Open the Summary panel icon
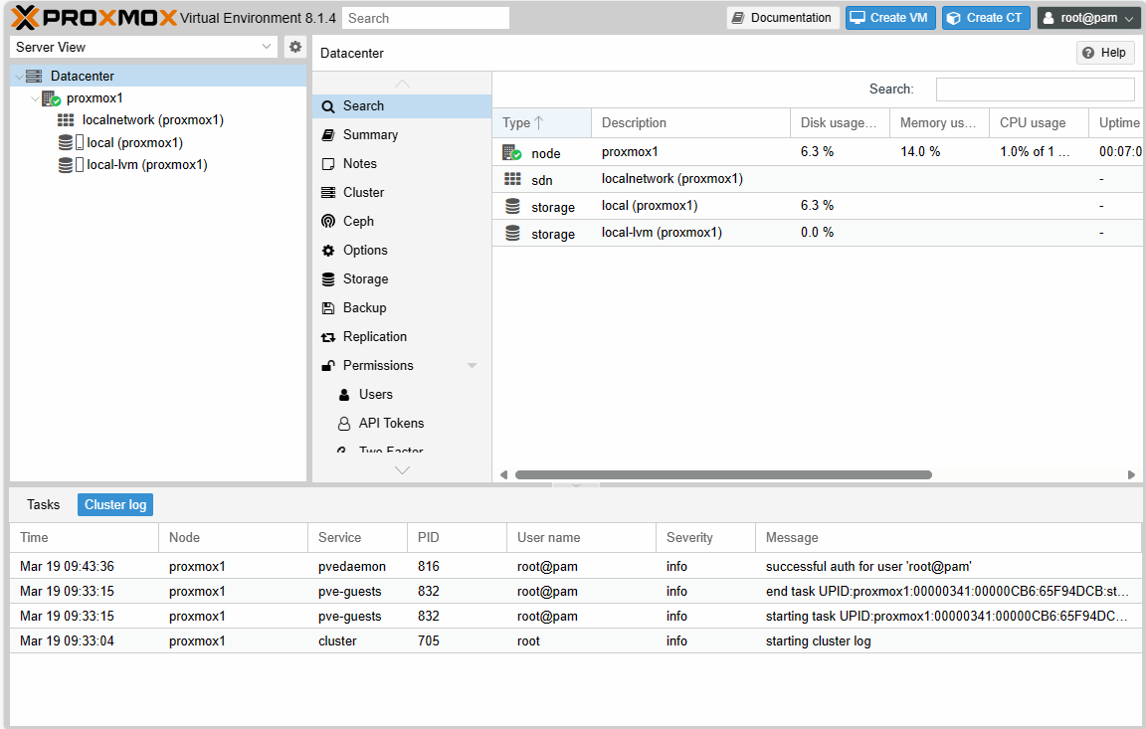The height and width of the screenshot is (729, 1146). click(x=328, y=134)
